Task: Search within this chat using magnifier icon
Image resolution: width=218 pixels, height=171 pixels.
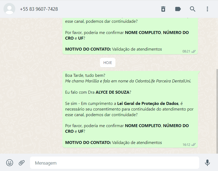Action: [x=193, y=9]
